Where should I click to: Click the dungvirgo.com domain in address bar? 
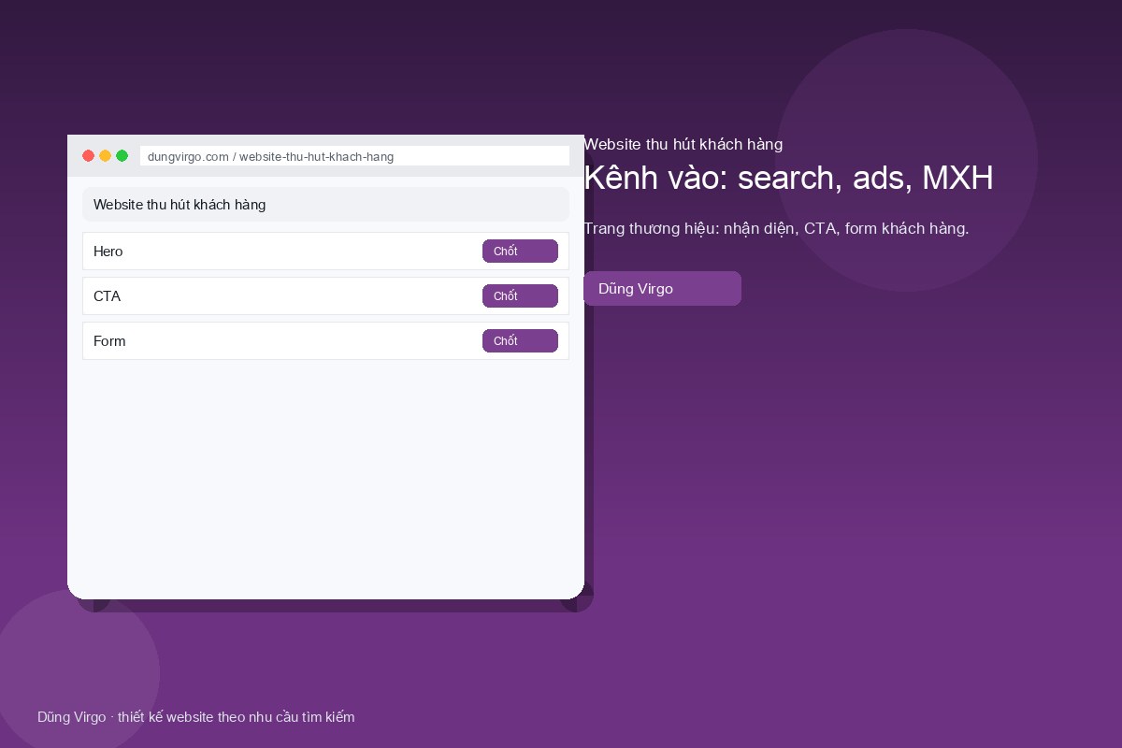click(188, 156)
